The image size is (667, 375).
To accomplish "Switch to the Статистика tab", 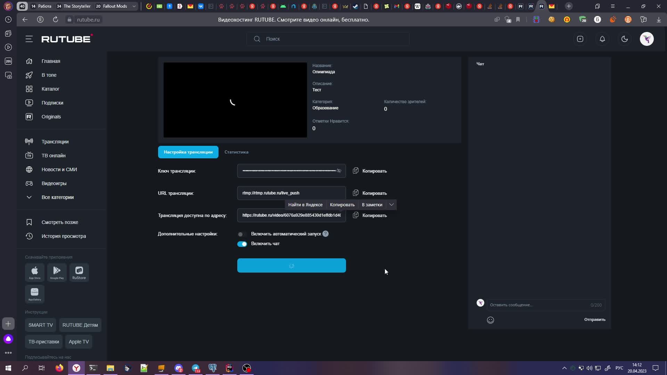I will pos(236,152).
